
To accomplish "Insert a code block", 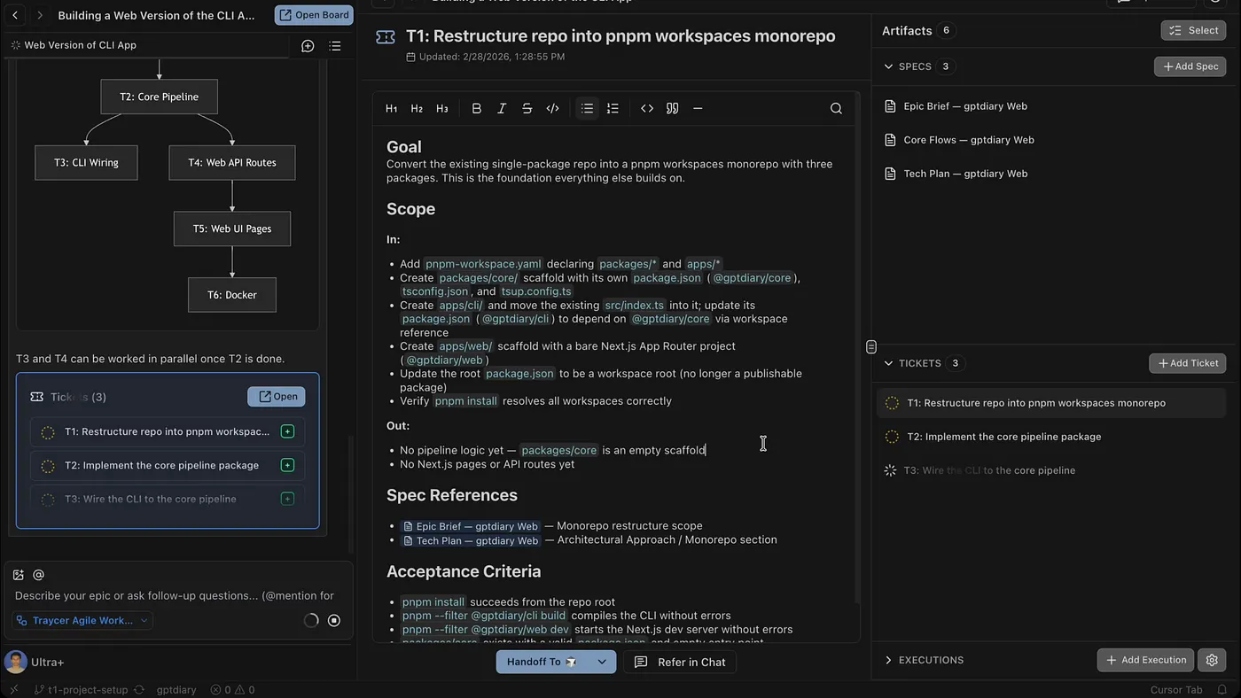I will [647, 108].
